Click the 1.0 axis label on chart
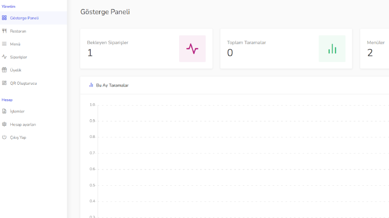The height and width of the screenshot is (218, 389). (92, 105)
